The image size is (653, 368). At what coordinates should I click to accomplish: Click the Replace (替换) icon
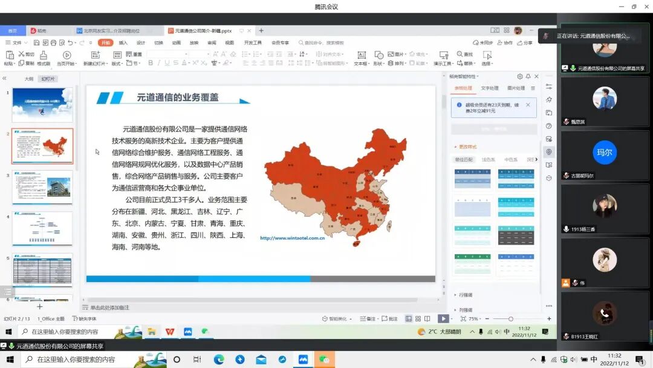pyautogui.click(x=460, y=63)
